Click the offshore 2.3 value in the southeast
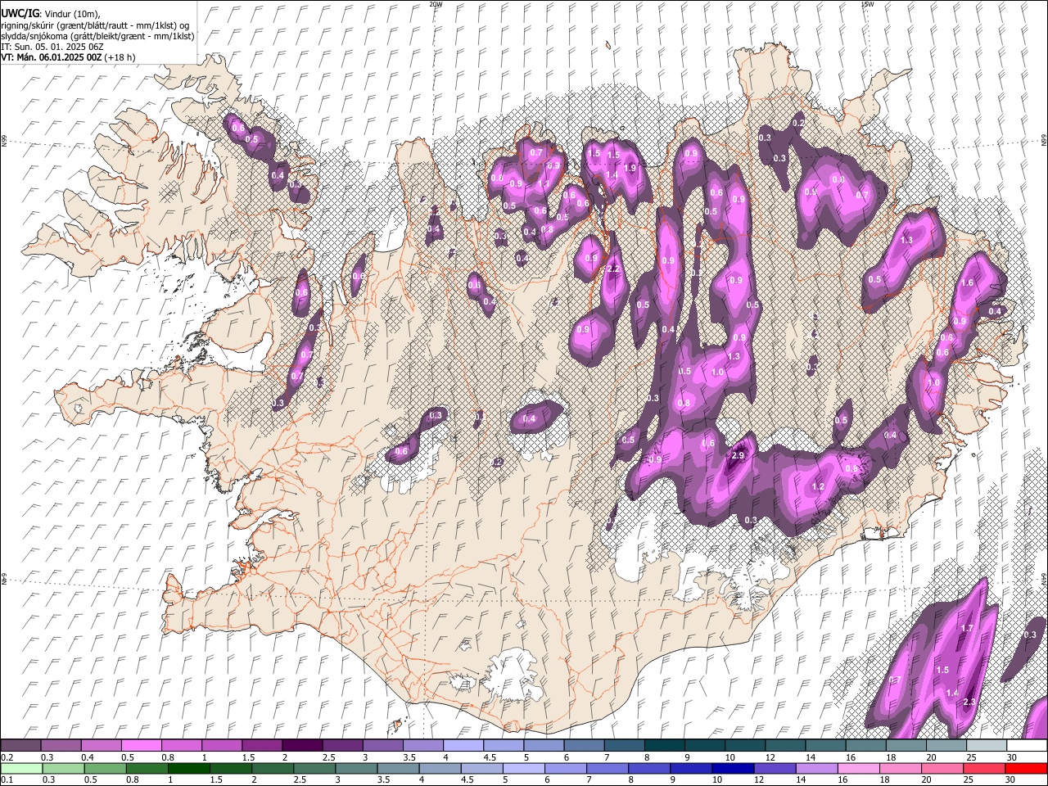The width and height of the screenshot is (1048, 786). coord(969,702)
